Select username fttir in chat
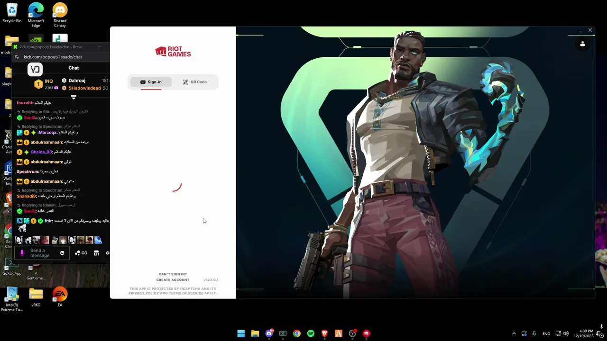The image size is (607, 341). click(x=48, y=221)
